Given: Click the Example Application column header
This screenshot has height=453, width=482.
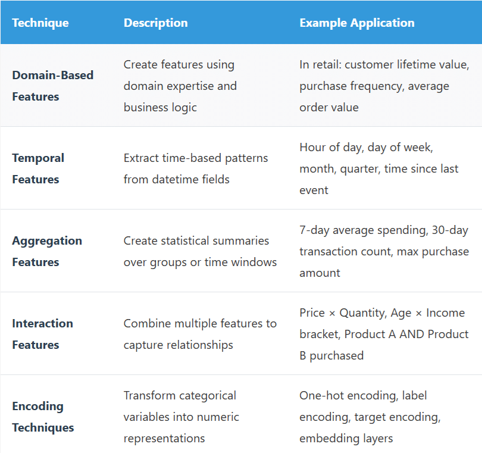Looking at the screenshot, I should click(x=357, y=23).
